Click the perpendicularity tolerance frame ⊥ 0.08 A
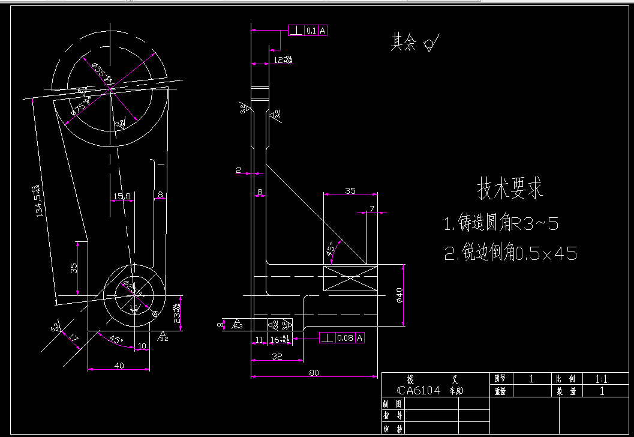Viewport: 634px width, 437px height. 342,337
